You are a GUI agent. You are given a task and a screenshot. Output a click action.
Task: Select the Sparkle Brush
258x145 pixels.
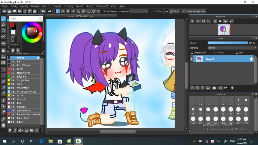[23, 111]
